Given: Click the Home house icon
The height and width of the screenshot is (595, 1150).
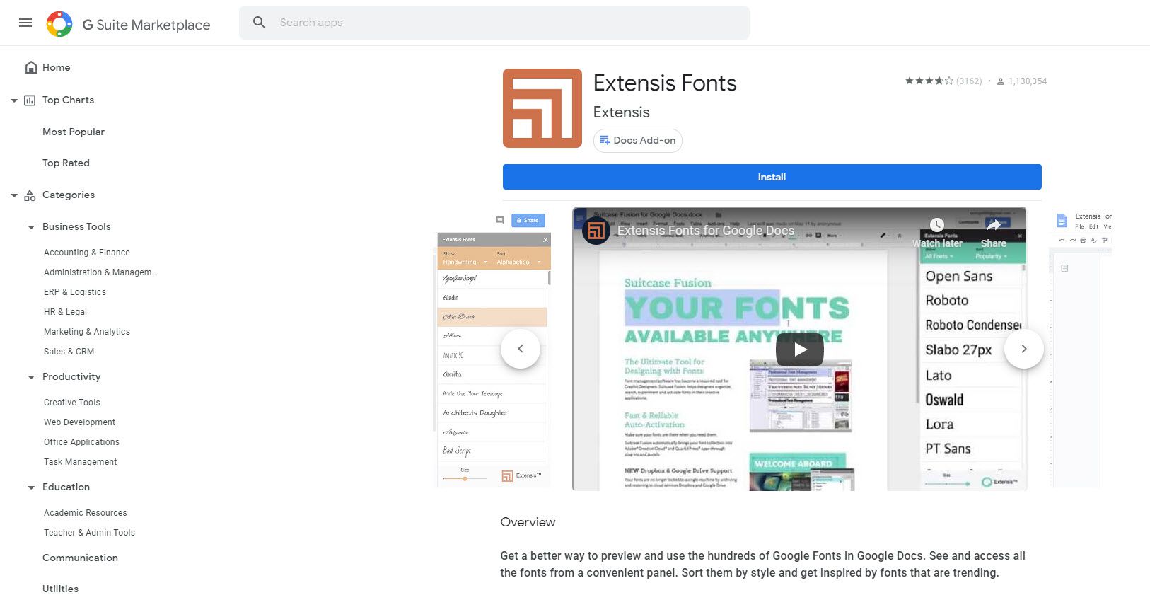Looking at the screenshot, I should (31, 67).
